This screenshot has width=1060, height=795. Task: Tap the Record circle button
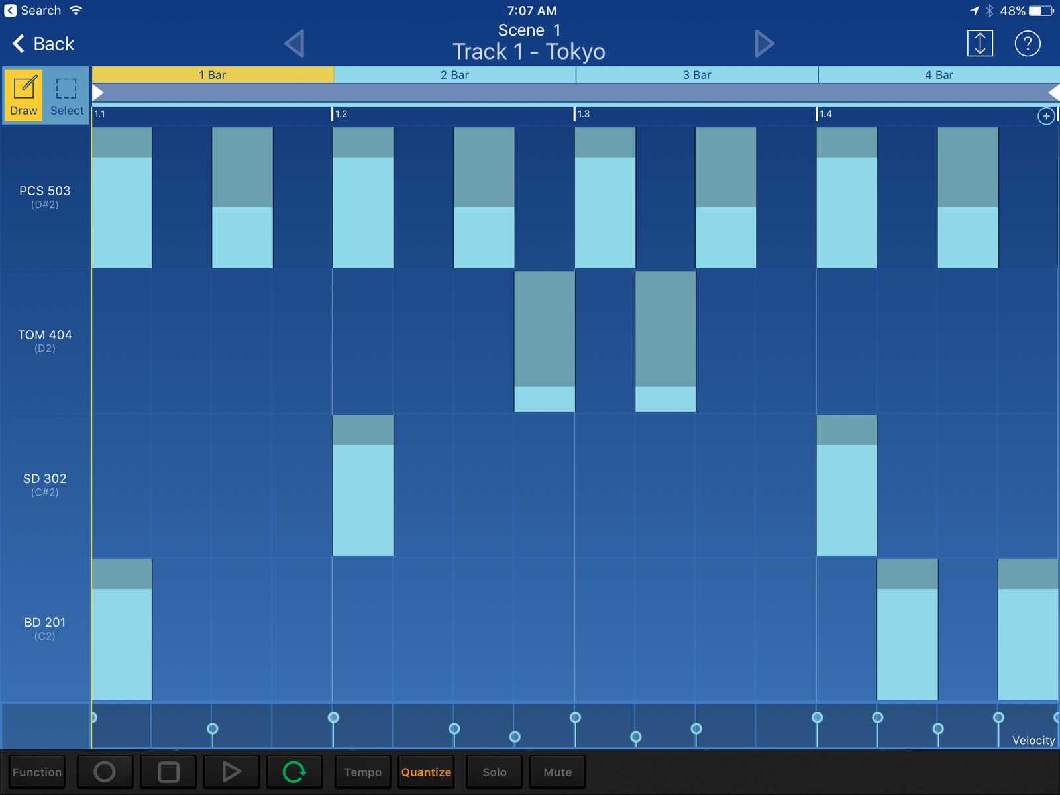(105, 772)
